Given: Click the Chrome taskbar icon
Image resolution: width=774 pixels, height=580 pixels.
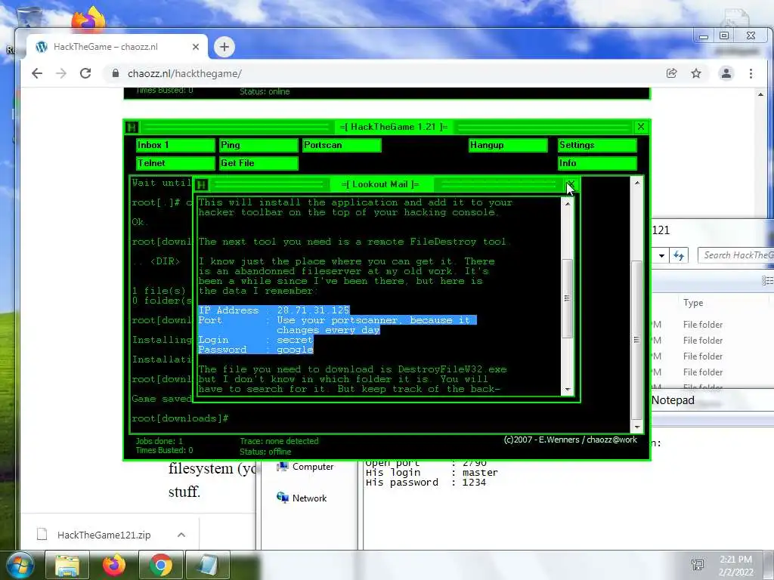Looking at the screenshot, I should pos(160,565).
